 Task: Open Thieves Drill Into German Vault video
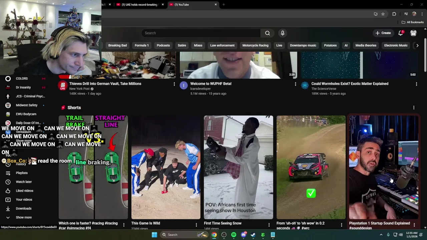click(x=105, y=84)
